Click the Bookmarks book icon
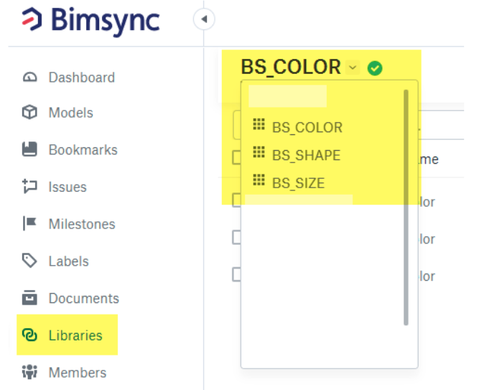Viewport: 479px width, 390px height. [x=29, y=149]
